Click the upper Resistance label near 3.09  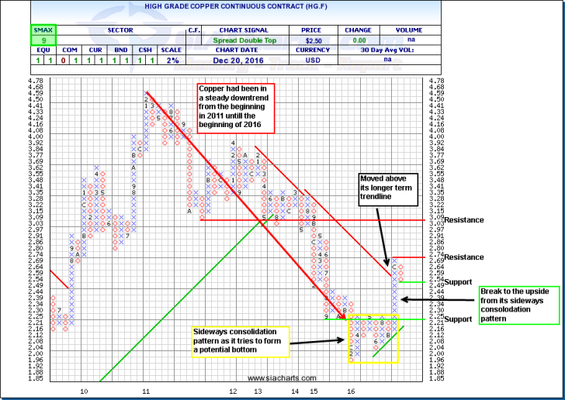coord(465,220)
